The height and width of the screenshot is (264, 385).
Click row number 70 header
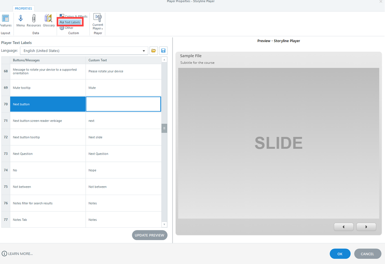(x=6, y=104)
